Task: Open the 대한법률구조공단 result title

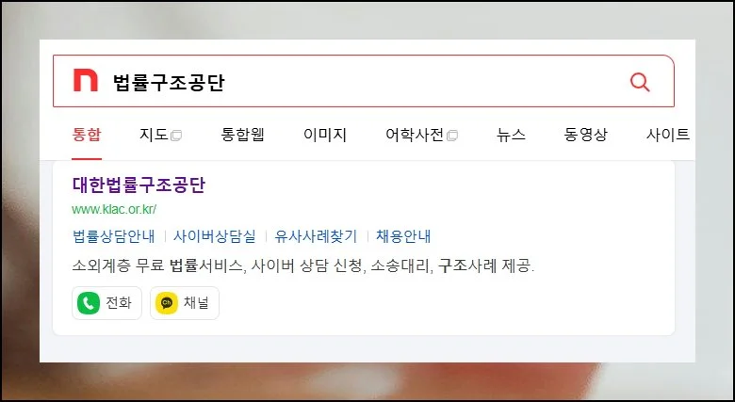Action: coord(139,185)
